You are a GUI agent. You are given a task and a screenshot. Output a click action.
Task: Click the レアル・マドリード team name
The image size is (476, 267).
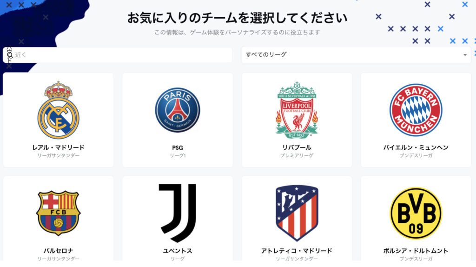pos(58,147)
